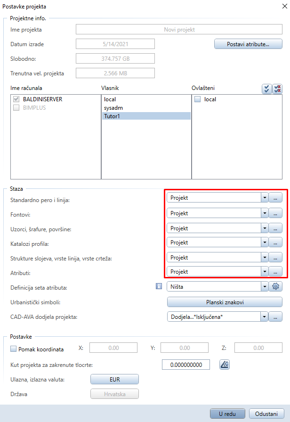Enable the Pomak koordinata checkbox
Viewport: 290px width, 422px height.
pos(14,349)
